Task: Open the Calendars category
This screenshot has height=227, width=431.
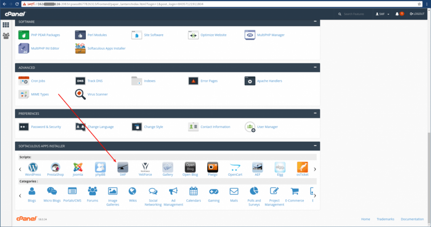Action: coord(194,194)
